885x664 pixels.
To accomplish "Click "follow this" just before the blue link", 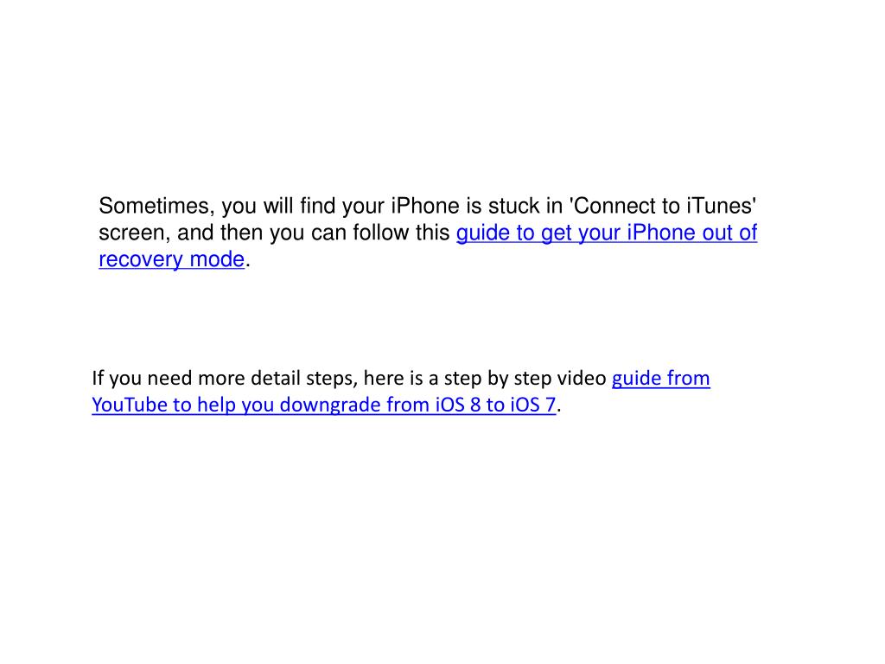I will coord(401,233).
